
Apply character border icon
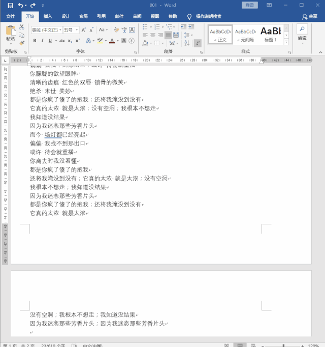132,30
